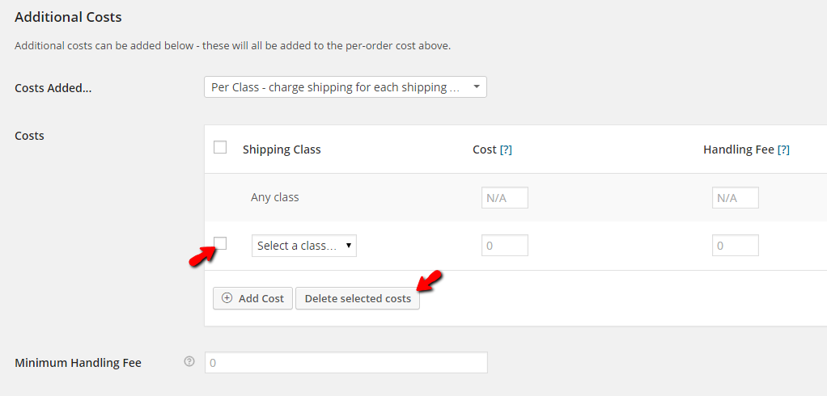Click the plus icon in Add Cost
This screenshot has width=827, height=396.
pos(227,298)
